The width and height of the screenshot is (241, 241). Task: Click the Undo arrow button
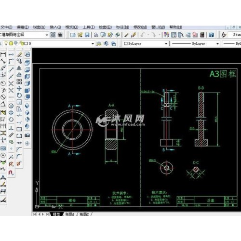coord(143,35)
